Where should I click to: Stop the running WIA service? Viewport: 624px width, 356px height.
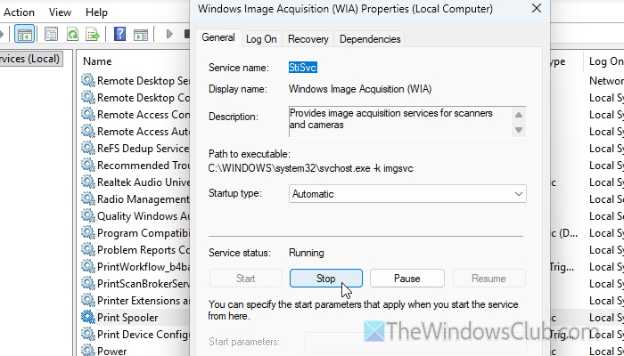[326, 278]
